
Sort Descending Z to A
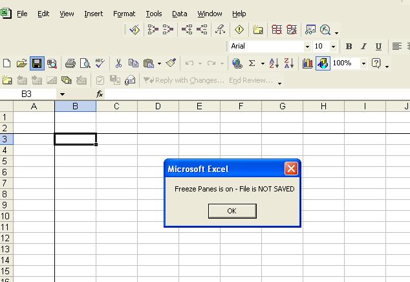tap(288, 63)
